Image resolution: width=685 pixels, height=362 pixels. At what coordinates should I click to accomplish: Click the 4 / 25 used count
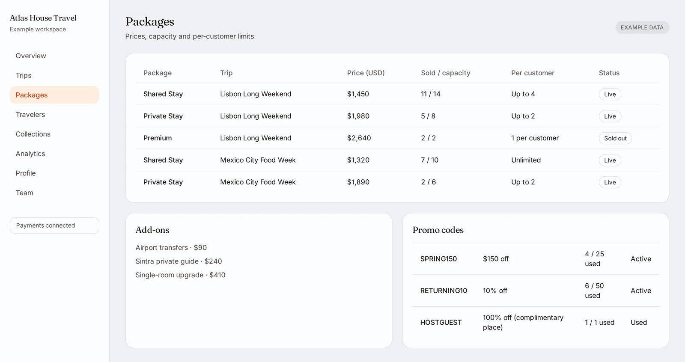coord(595,259)
